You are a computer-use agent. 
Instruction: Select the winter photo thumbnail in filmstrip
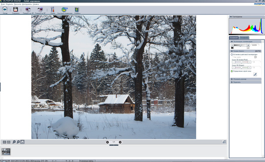point(6,151)
